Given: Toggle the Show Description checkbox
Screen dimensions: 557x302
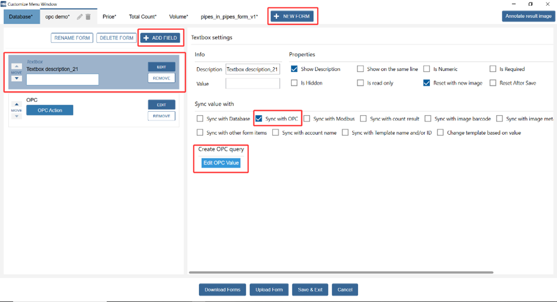Looking at the screenshot, I should coord(294,69).
